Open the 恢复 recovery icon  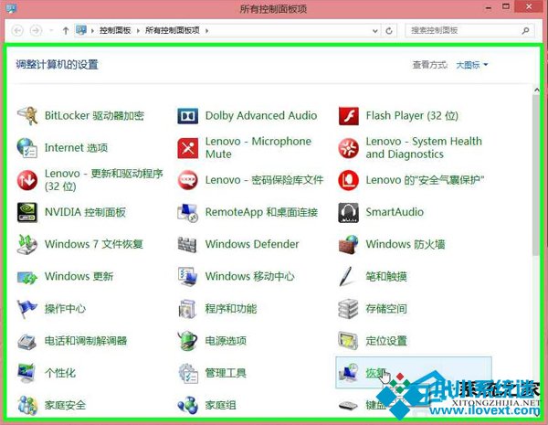point(349,373)
